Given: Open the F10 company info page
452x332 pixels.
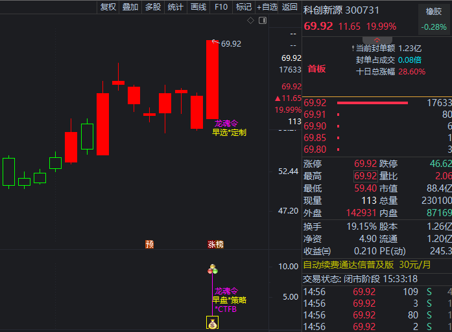Looking at the screenshot, I should tap(221, 7).
